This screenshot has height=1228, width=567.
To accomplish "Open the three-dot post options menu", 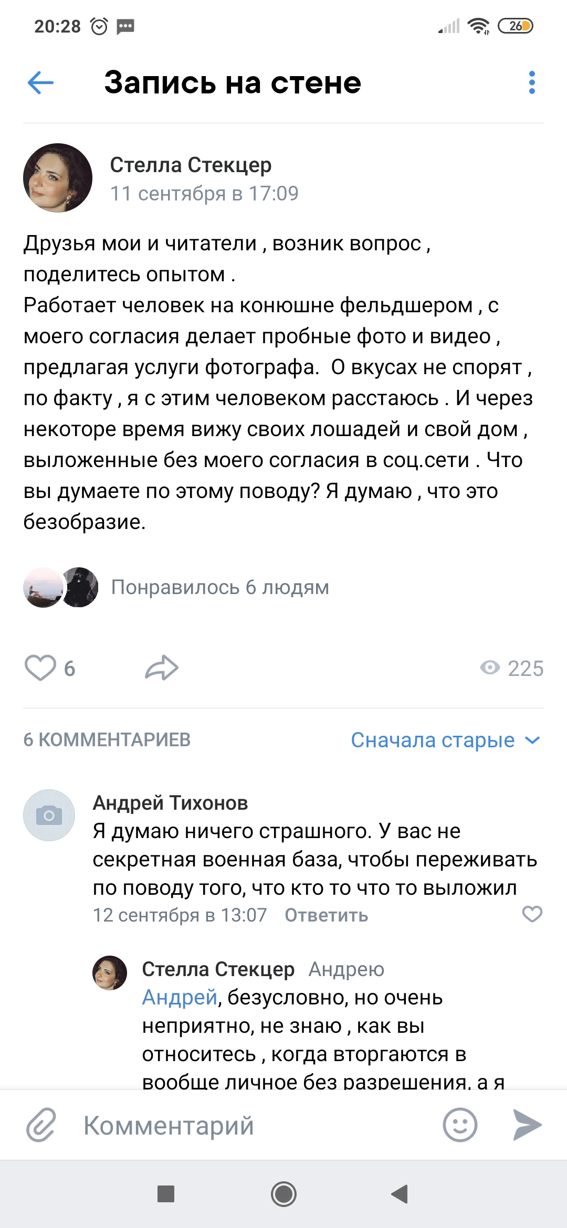I will [x=532, y=83].
